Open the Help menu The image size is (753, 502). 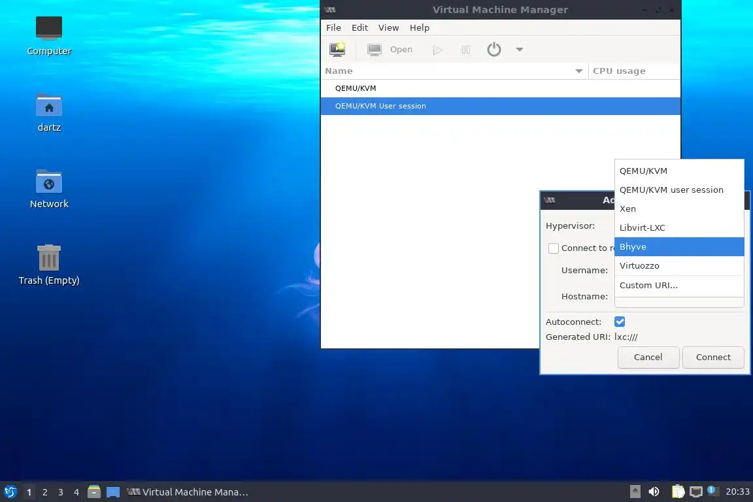pos(419,28)
